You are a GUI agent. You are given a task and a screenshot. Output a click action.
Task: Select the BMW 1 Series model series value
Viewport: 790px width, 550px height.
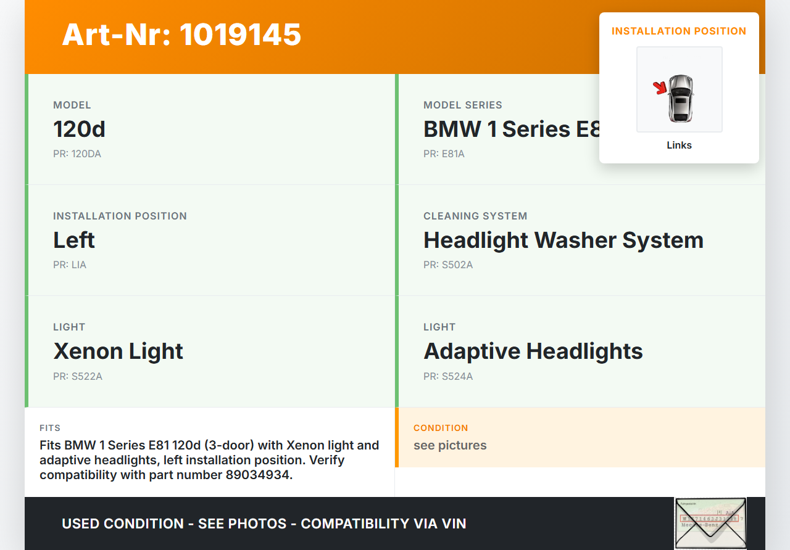click(x=511, y=129)
